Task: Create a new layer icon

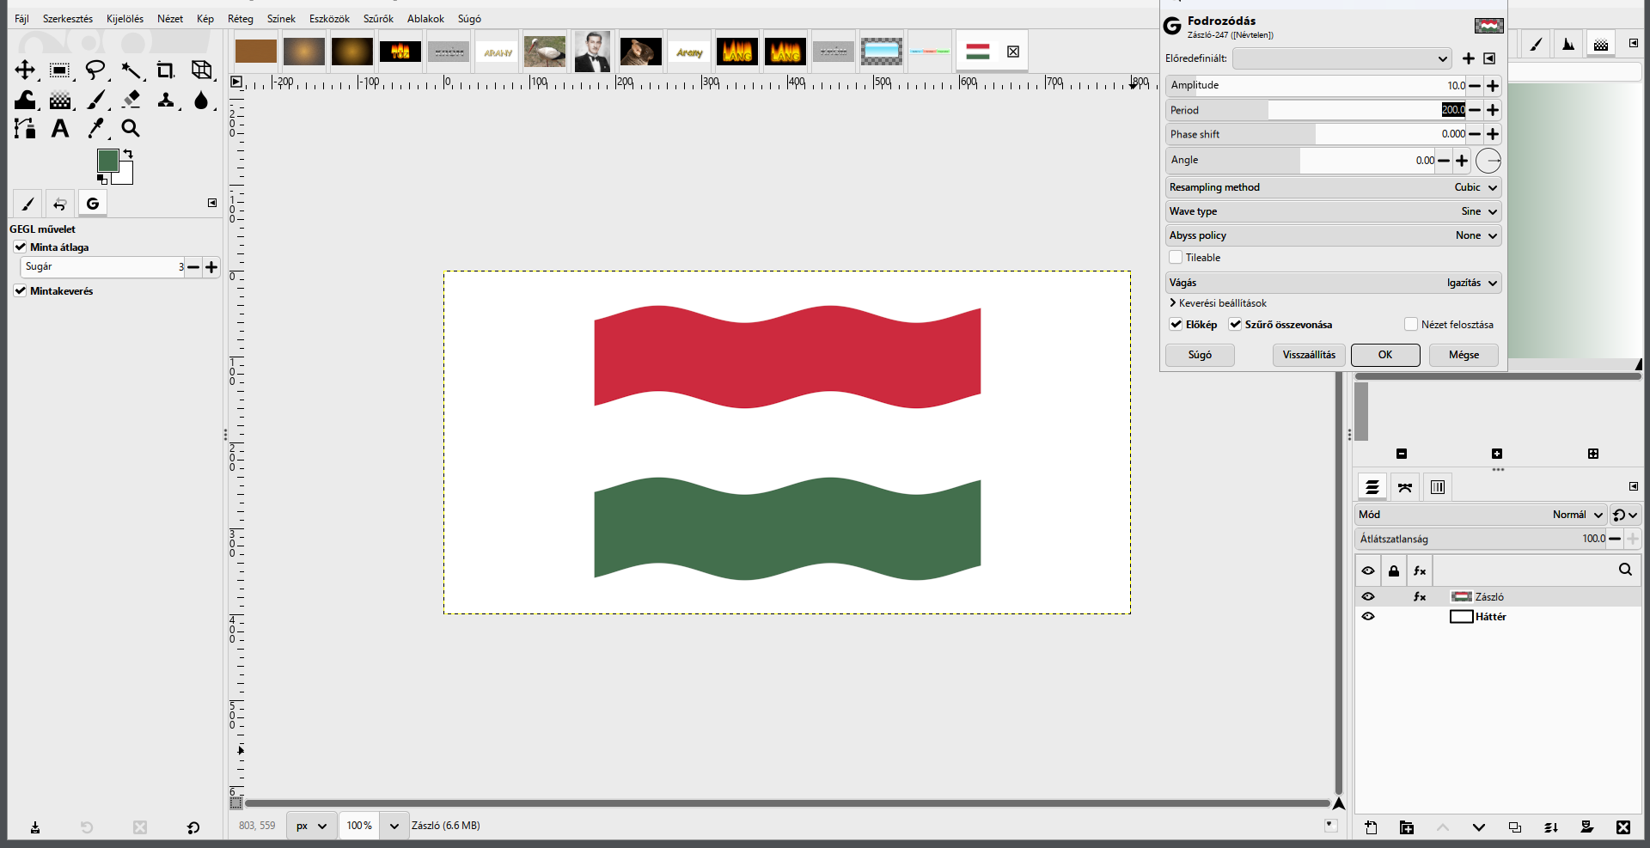Action: pos(1371,827)
